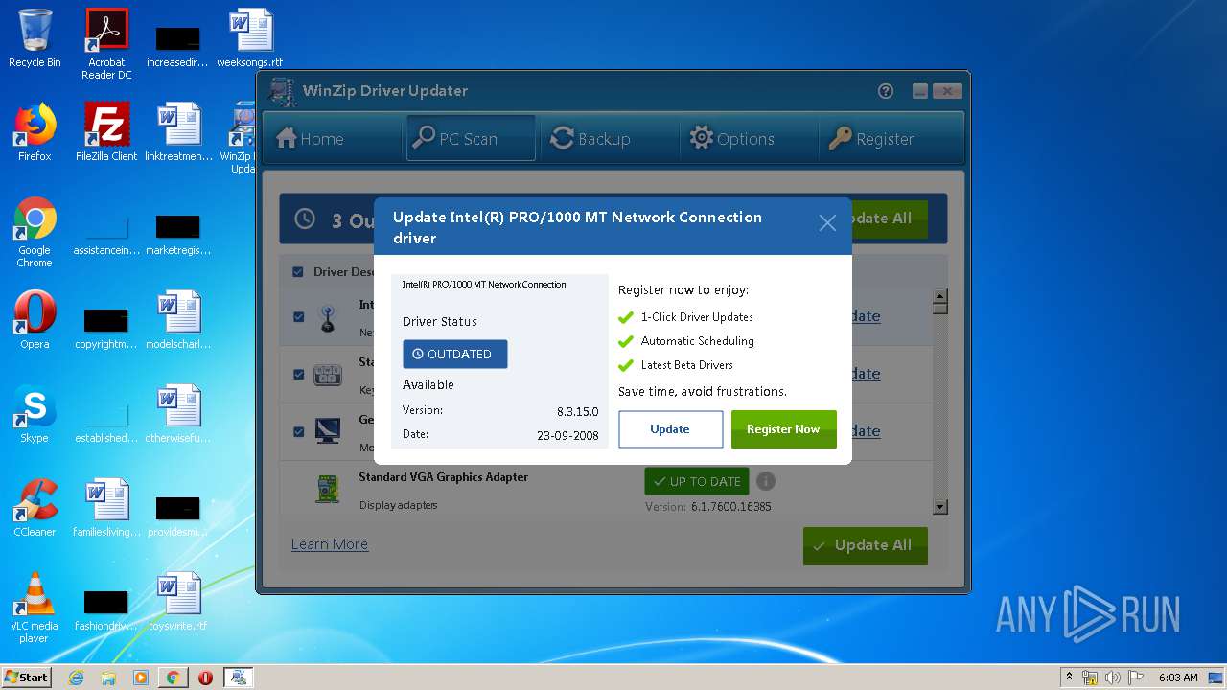This screenshot has width=1227, height=690.
Task: Click the bottom Update All button
Action: (x=866, y=545)
